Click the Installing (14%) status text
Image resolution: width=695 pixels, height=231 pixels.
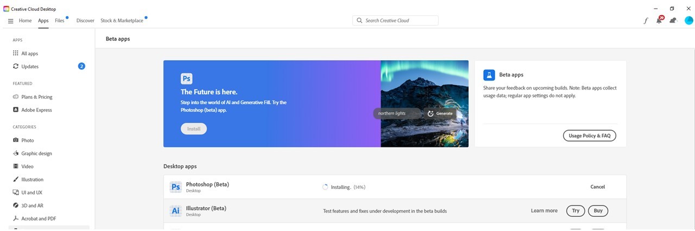pos(348,187)
